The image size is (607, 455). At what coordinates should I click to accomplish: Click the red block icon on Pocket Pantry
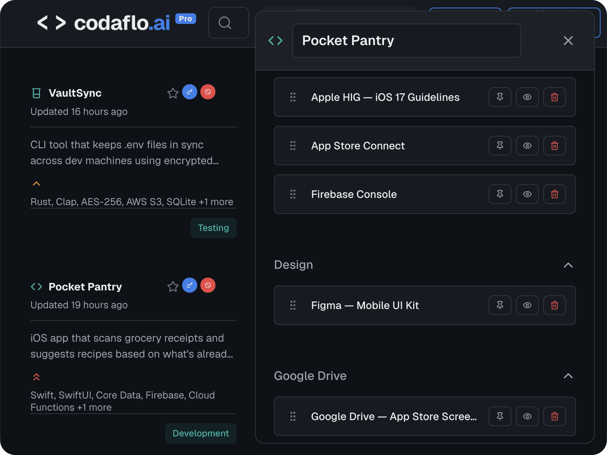208,285
